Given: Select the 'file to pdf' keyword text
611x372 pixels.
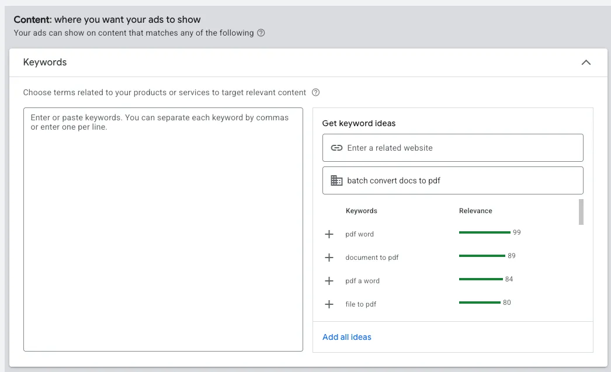Looking at the screenshot, I should click(360, 304).
